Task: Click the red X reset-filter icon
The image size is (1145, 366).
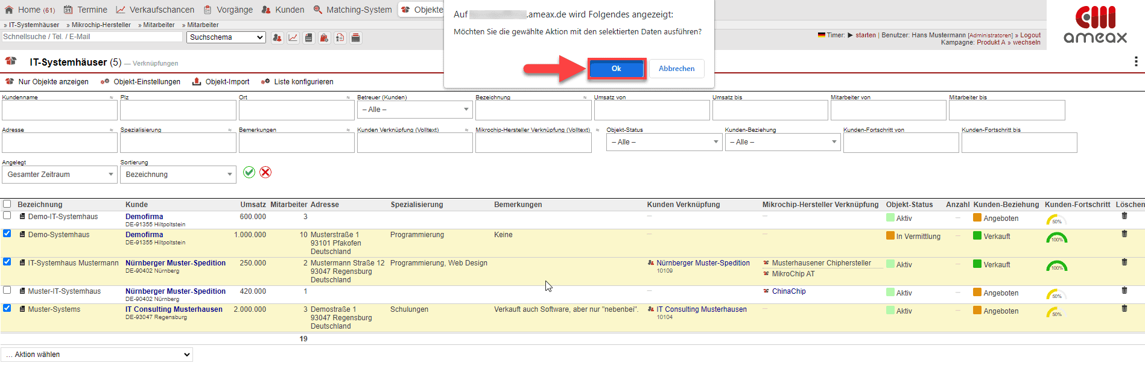Action: click(x=265, y=172)
